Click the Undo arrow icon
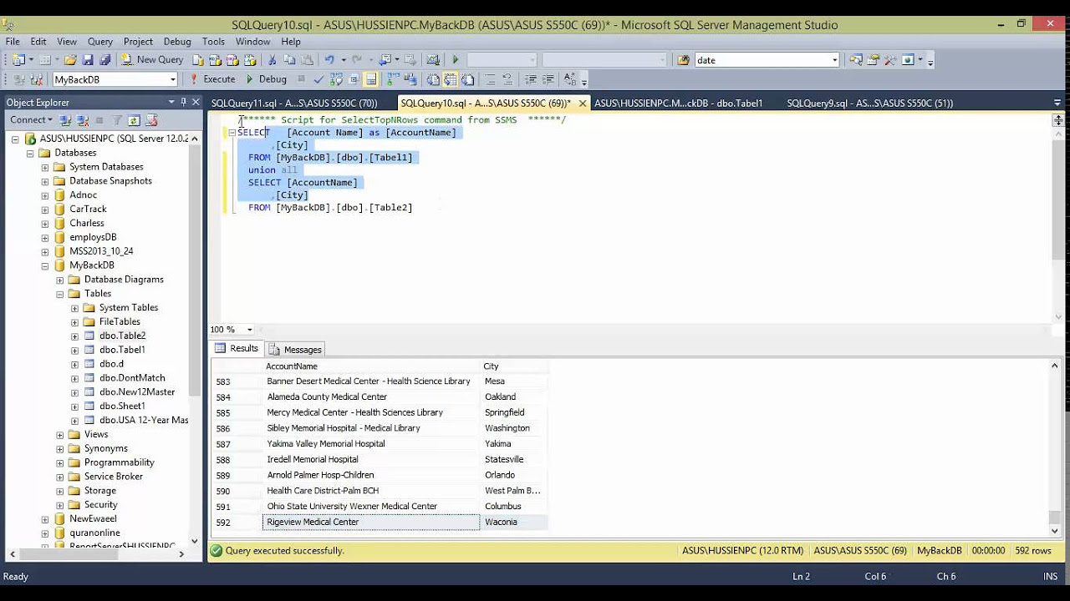Image resolution: width=1070 pixels, height=601 pixels. tap(329, 60)
